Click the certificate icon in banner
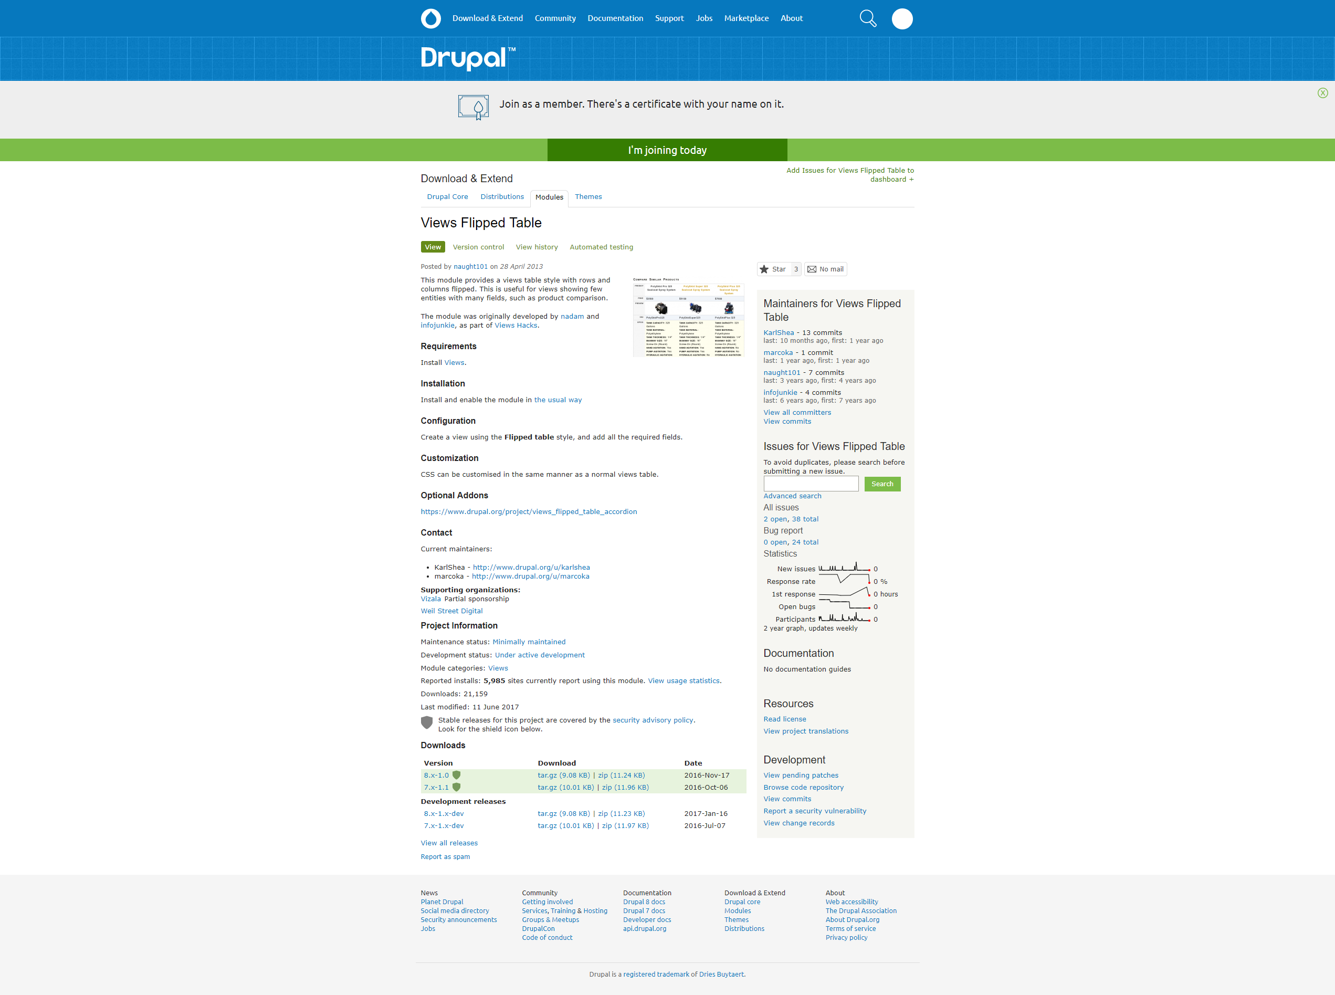Image resolution: width=1335 pixels, height=995 pixels. [x=474, y=107]
